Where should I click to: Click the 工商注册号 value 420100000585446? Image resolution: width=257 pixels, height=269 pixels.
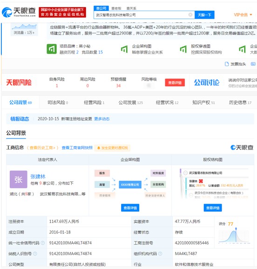(x=192, y=243)
